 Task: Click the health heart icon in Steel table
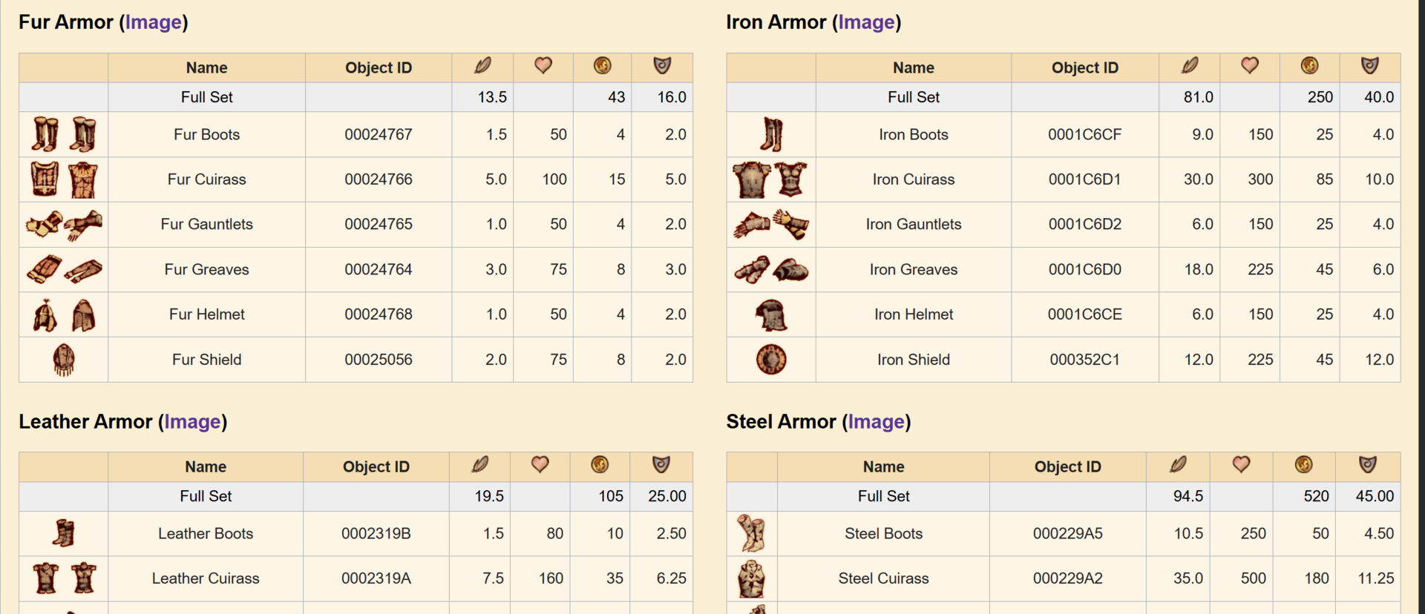tap(1241, 465)
